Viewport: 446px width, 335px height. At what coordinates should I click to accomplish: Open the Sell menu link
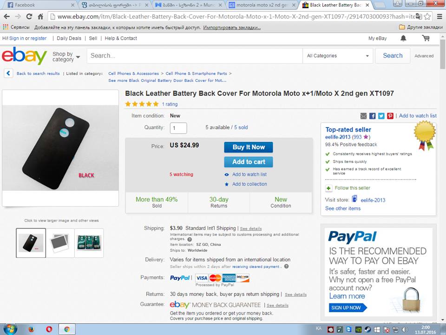93,38
